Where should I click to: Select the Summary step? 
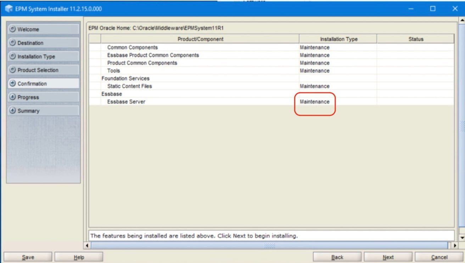coord(44,111)
